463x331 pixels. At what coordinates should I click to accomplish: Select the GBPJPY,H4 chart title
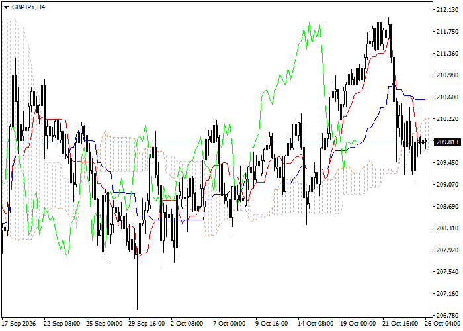pyautogui.click(x=28, y=7)
